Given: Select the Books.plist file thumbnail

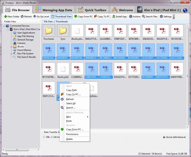Looking at the screenshot, I should point(63,69).
